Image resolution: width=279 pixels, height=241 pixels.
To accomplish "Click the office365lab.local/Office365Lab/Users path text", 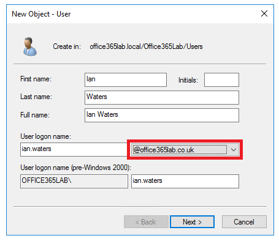I will (146, 46).
